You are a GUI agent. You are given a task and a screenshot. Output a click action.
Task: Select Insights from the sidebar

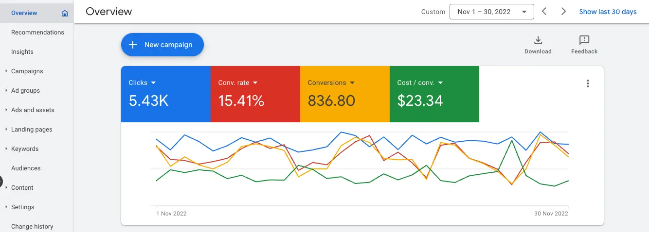22,52
